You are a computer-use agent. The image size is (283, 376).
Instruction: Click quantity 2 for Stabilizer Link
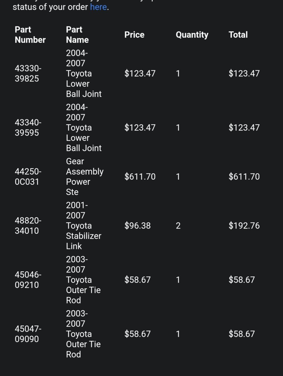pos(178,226)
